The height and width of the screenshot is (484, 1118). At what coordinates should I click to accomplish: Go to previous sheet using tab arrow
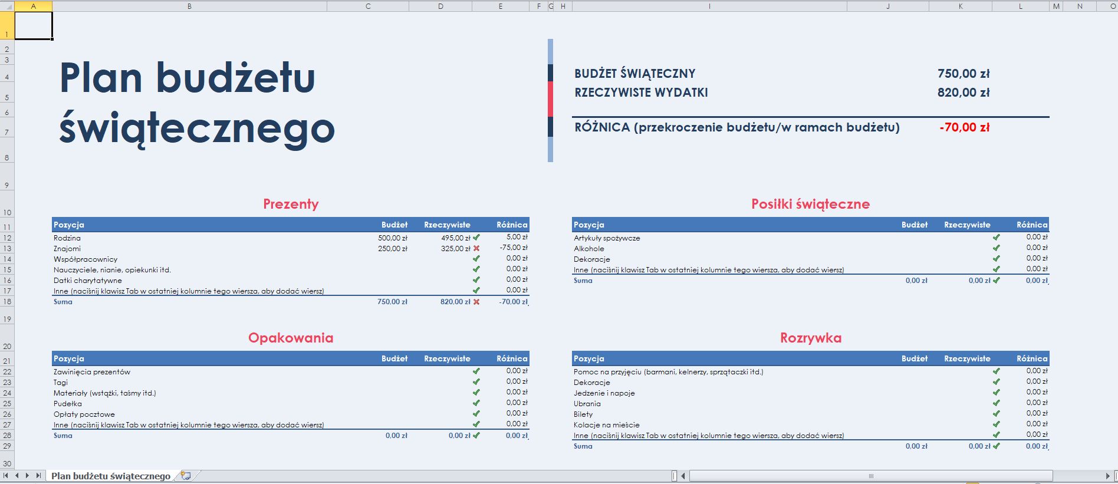pyautogui.click(x=17, y=475)
